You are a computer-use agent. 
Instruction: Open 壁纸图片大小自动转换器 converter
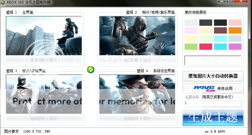coord(213,76)
